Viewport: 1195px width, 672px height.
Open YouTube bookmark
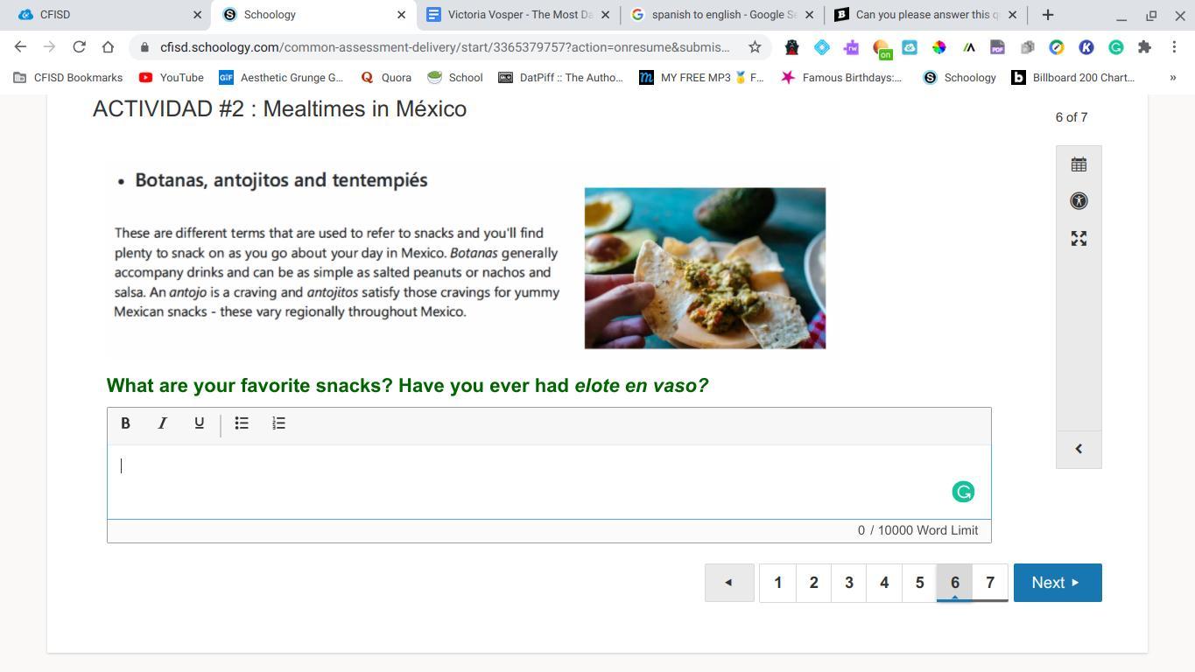[172, 77]
